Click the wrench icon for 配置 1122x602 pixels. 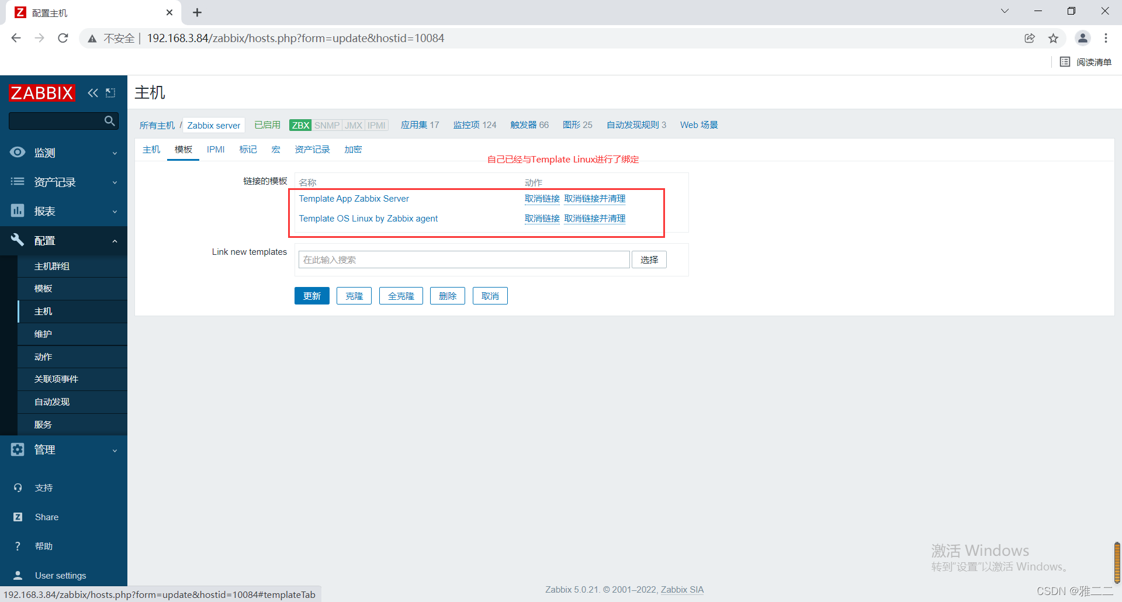(x=18, y=240)
